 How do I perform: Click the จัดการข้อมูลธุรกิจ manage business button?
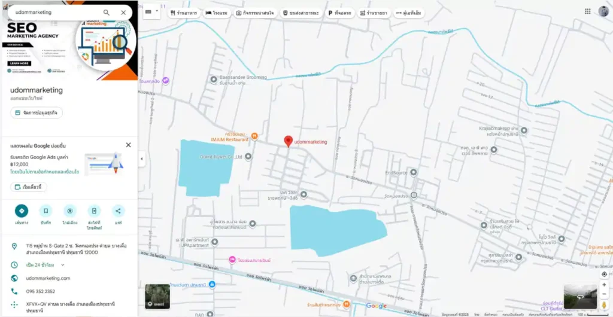click(x=37, y=113)
